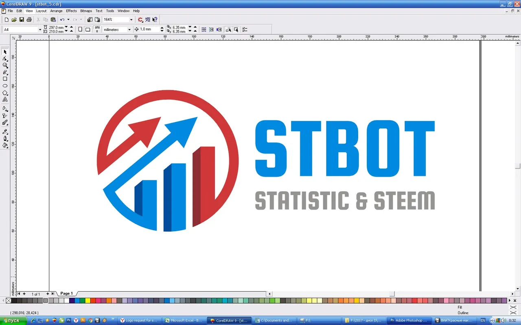Image resolution: width=521 pixels, height=325 pixels.
Task: Toggle Snap to Grid
Action: point(204,29)
